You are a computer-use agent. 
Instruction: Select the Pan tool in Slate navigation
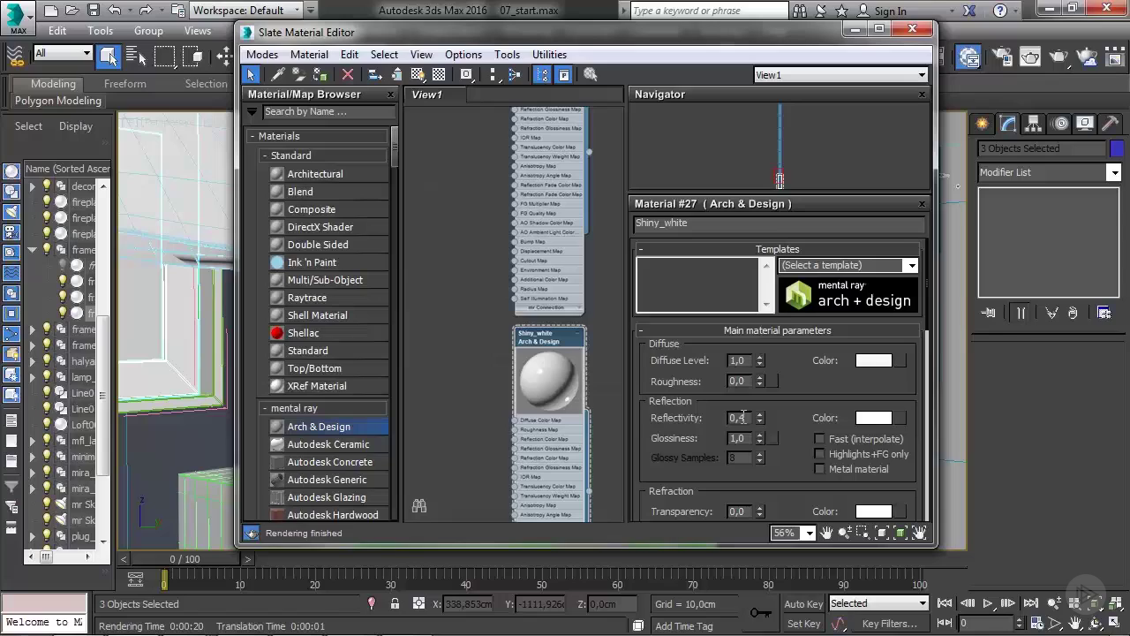click(827, 533)
